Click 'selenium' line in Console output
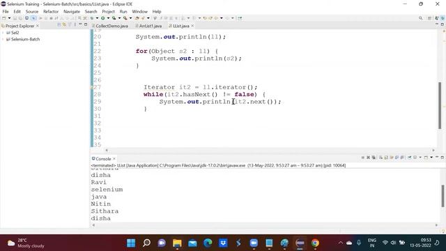This screenshot has width=446, height=251. [107, 190]
